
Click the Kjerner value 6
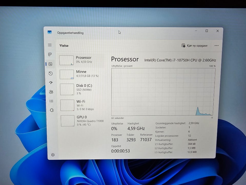tap(189, 132)
